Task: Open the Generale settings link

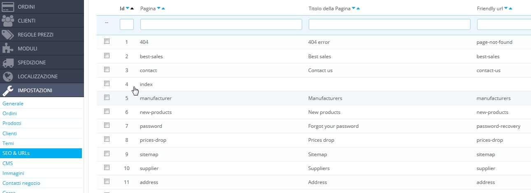Action: (13, 104)
